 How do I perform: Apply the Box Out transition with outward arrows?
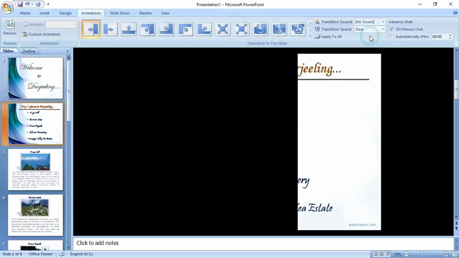[x=242, y=29]
